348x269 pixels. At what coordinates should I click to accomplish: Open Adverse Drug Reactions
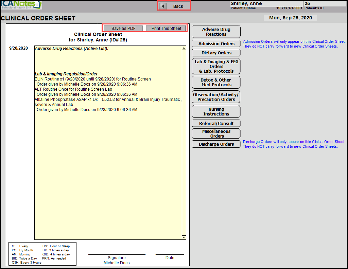pyautogui.click(x=216, y=32)
